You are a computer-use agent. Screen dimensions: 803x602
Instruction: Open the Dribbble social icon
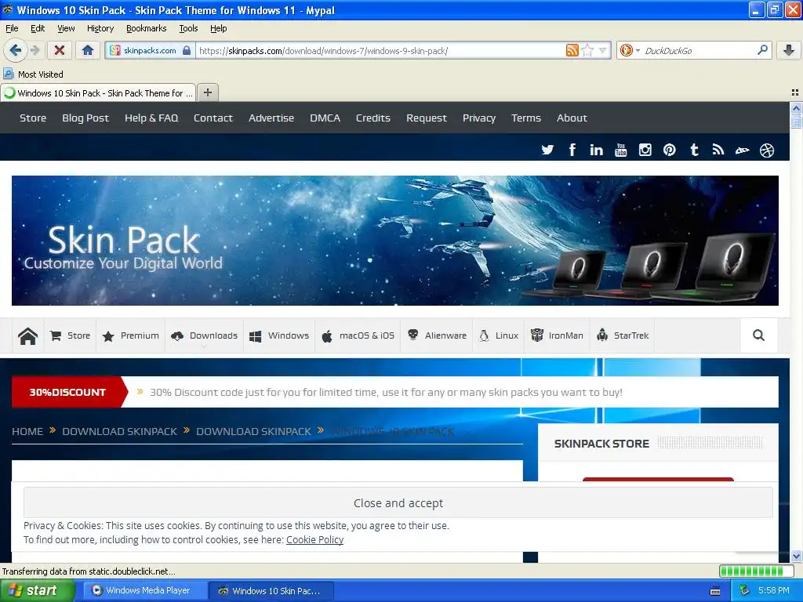pyautogui.click(x=767, y=150)
